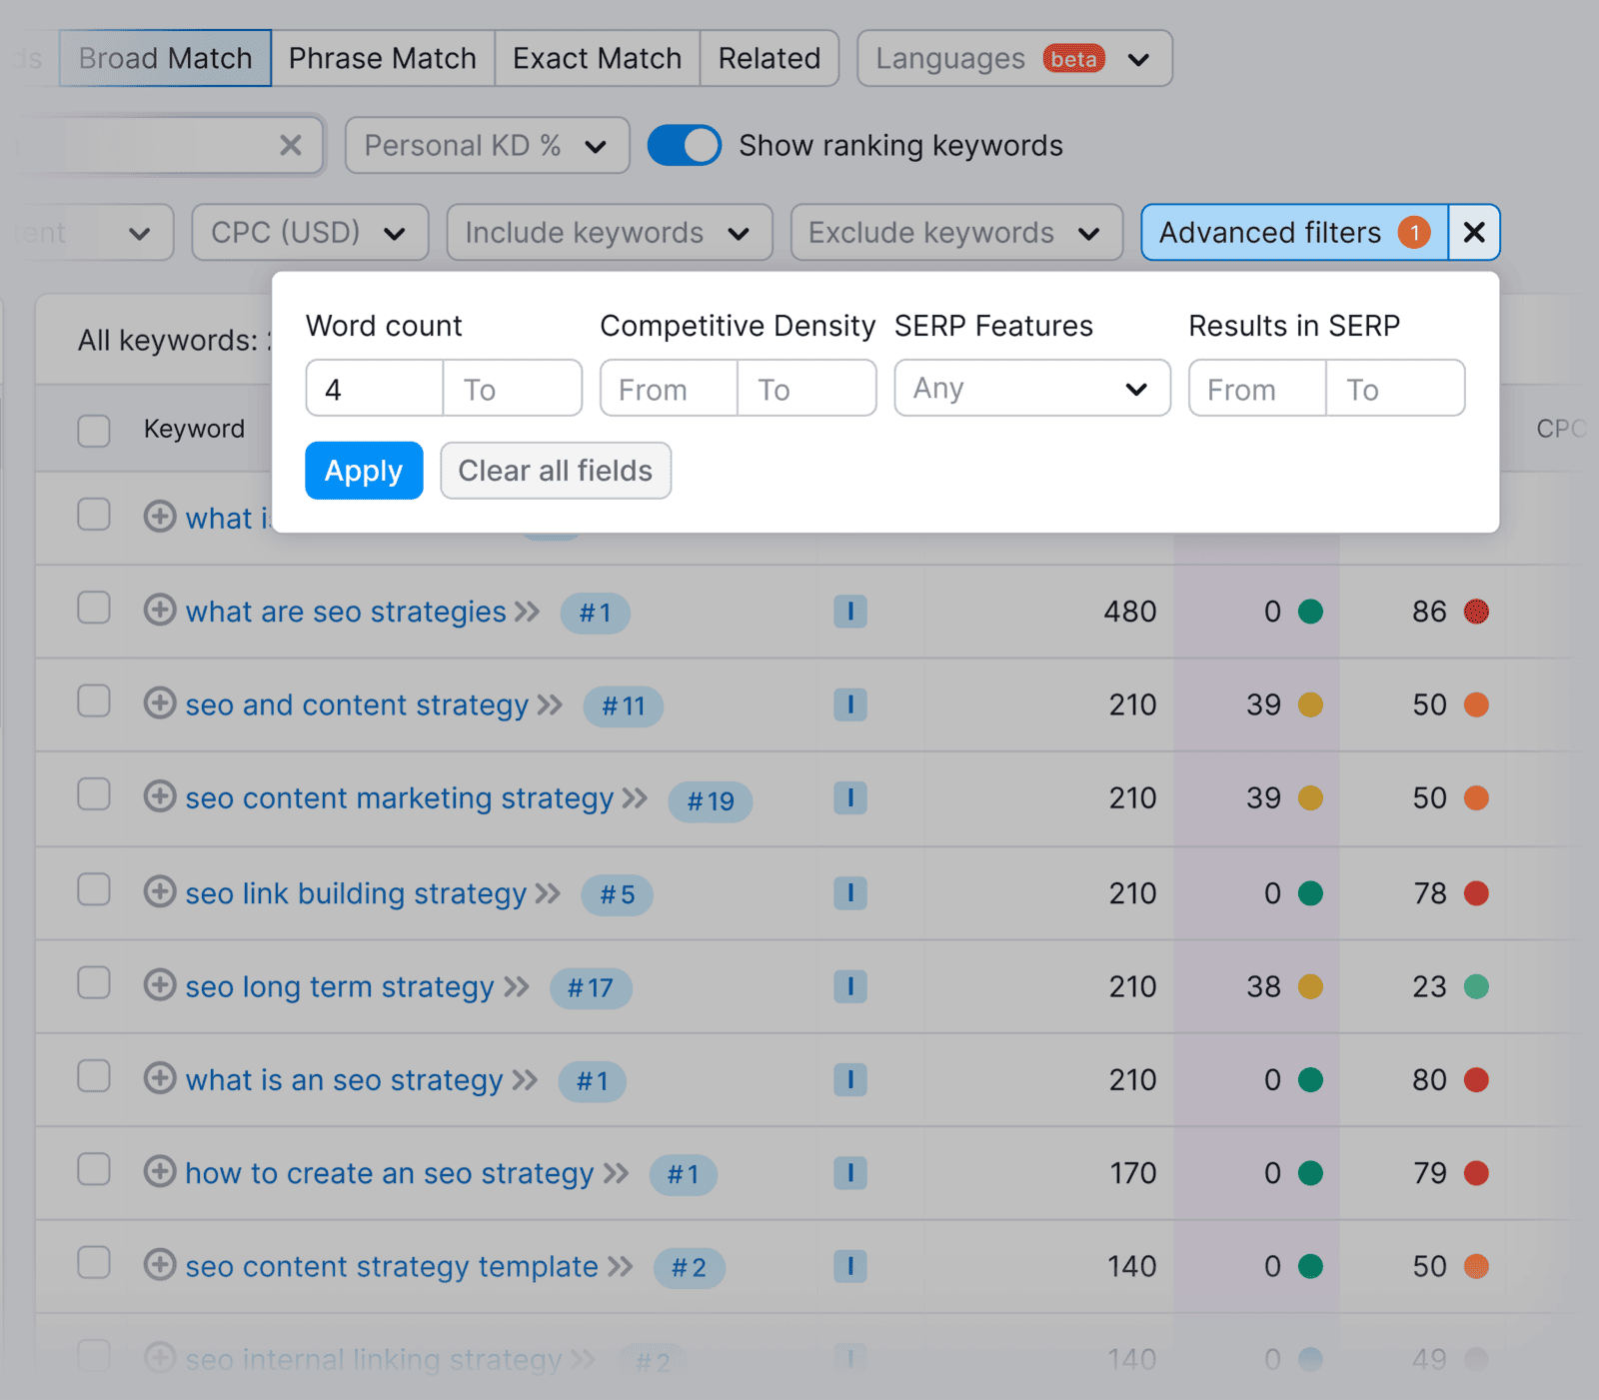Switch to Phrase Match tab
The width and height of the screenshot is (1599, 1400).
[x=383, y=59]
